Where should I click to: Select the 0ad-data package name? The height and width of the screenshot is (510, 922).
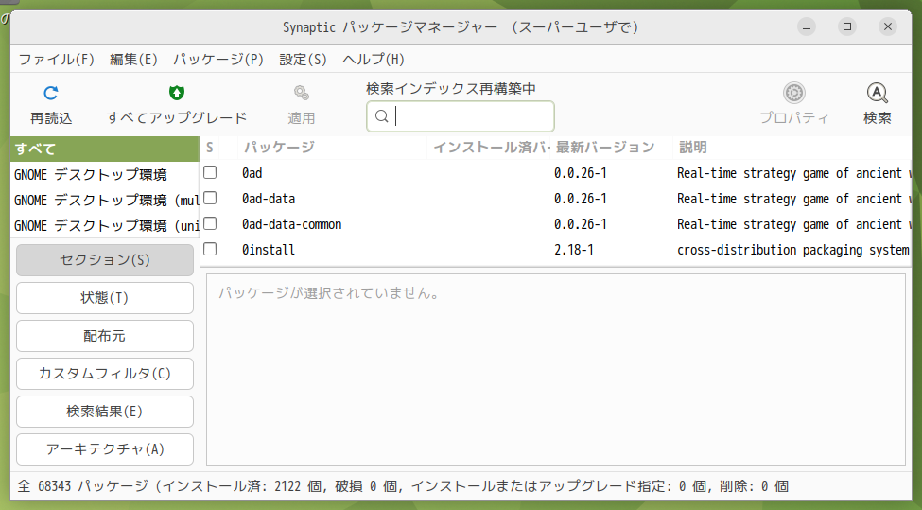coord(269,199)
